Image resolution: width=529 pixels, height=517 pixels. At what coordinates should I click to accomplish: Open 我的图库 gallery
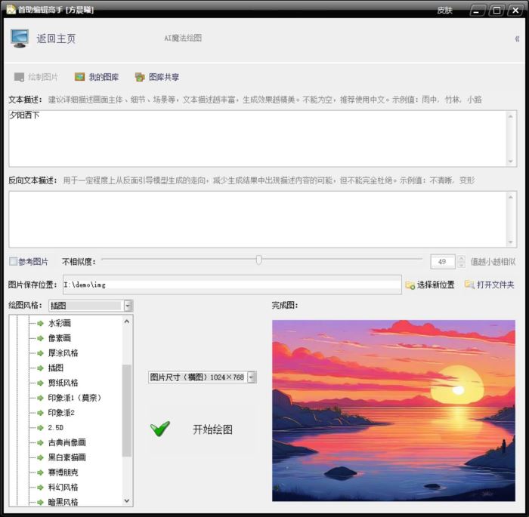(96, 77)
